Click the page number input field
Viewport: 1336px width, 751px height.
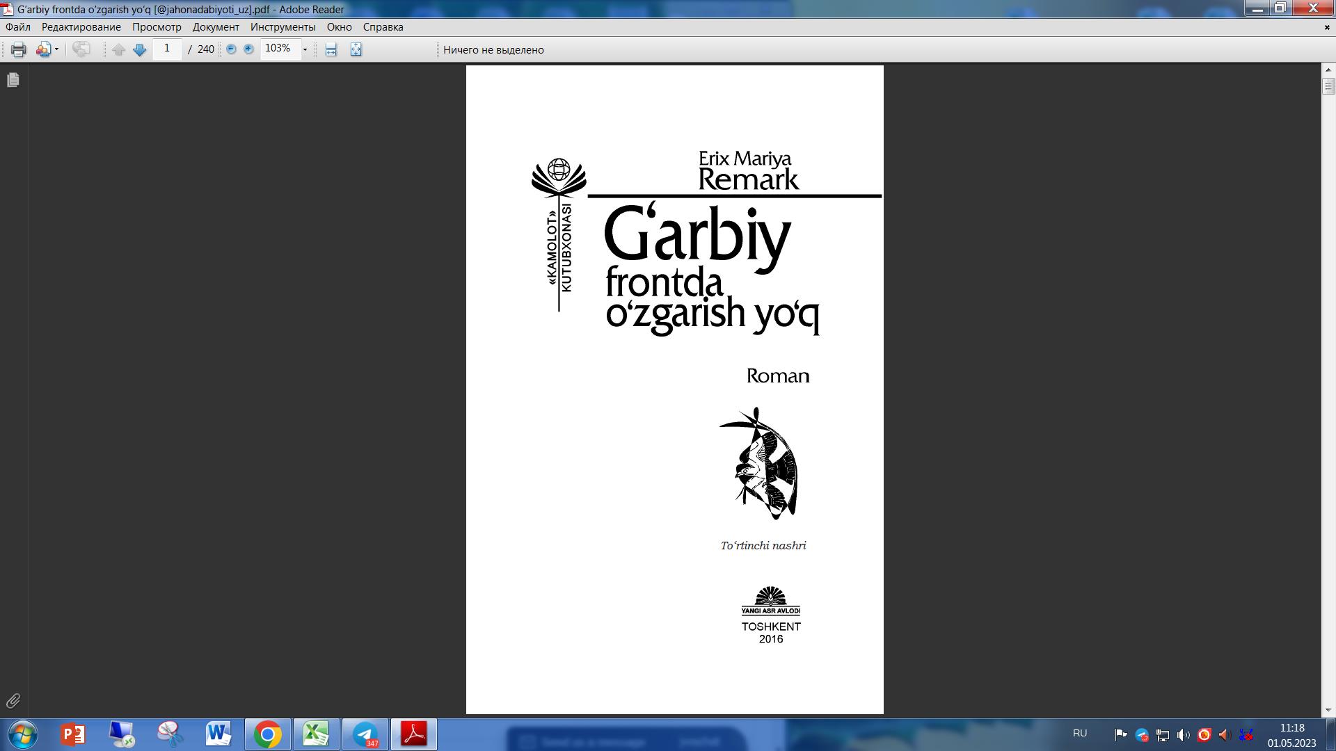click(x=167, y=49)
